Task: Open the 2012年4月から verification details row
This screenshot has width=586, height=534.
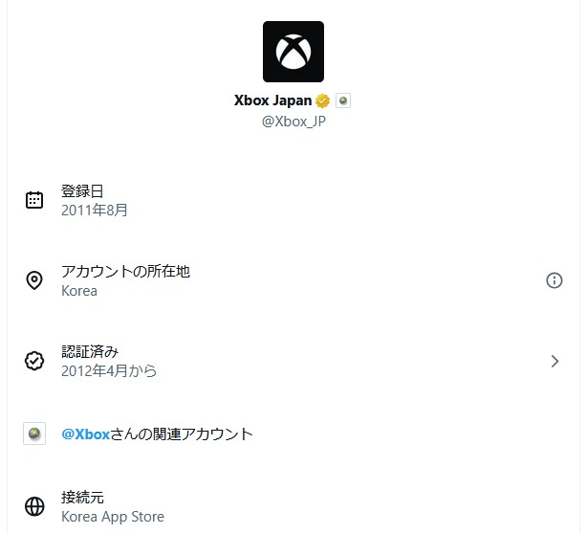Action: pyautogui.click(x=293, y=361)
